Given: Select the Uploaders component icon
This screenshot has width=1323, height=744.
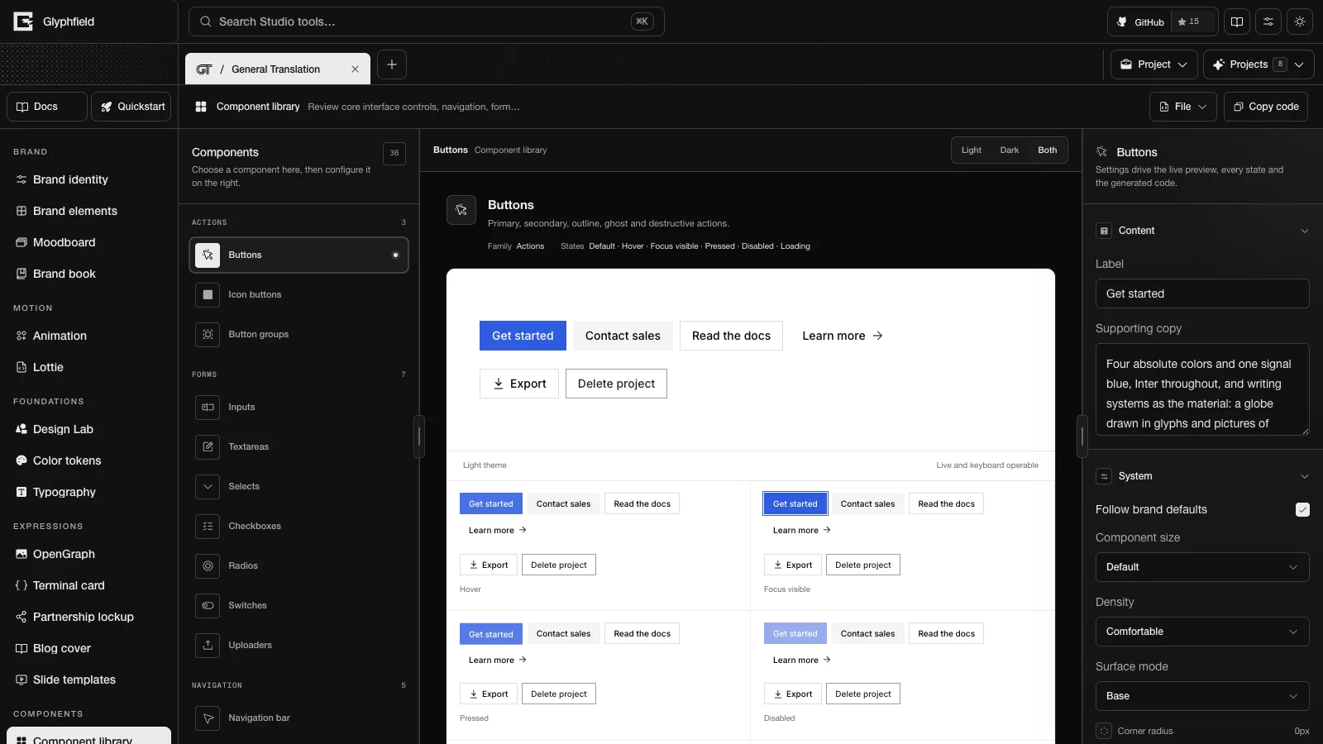Looking at the screenshot, I should click(208, 645).
